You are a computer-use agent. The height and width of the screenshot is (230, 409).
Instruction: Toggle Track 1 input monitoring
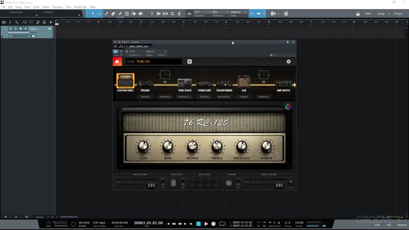pyautogui.click(x=26, y=29)
